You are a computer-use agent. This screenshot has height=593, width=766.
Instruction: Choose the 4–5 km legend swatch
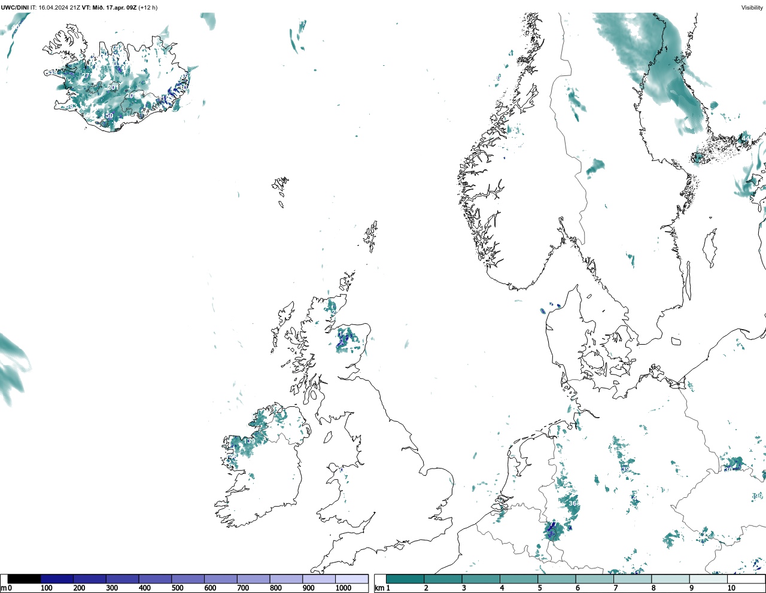coord(519,579)
